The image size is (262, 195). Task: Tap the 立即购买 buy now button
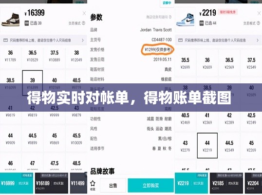point(150,185)
